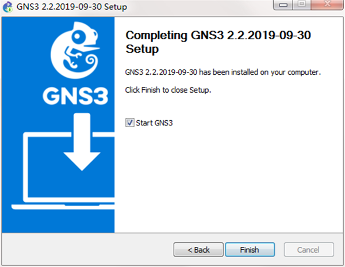Click the 'Completing GNS3 2.2.2019-09-30 Setup' heading

217,42
